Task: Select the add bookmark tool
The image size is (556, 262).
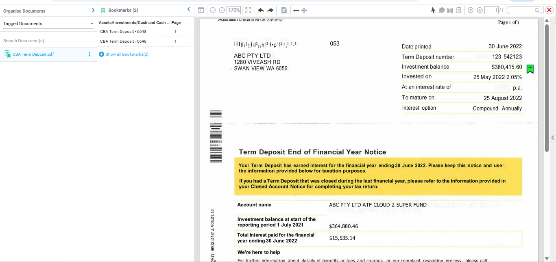Action: pos(459,10)
